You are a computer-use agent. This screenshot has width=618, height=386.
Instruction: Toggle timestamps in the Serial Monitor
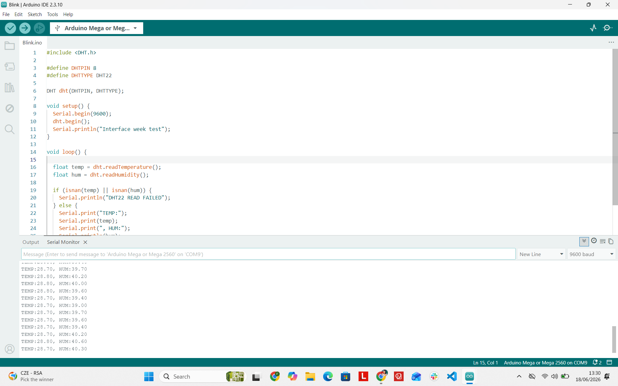[594, 241]
